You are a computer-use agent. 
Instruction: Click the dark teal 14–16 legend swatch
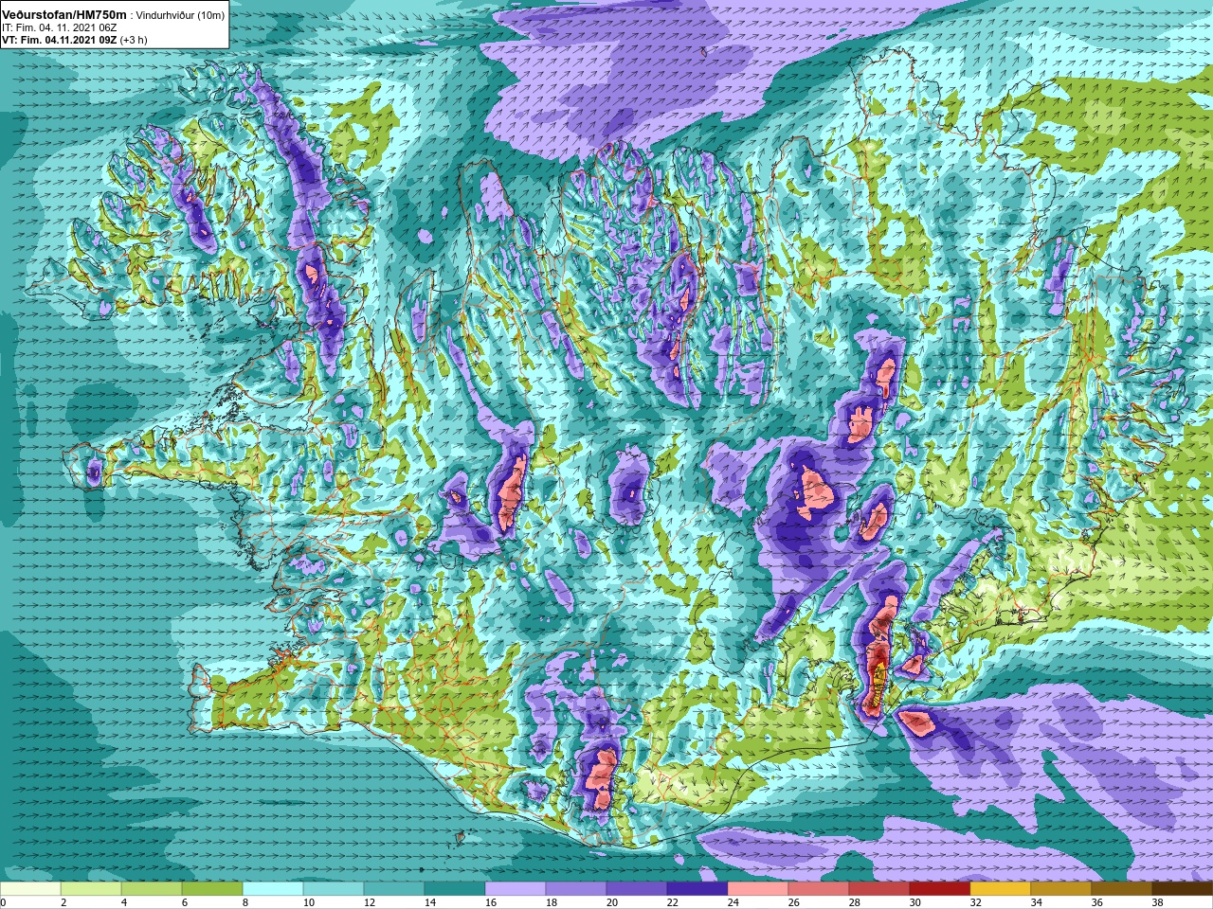(455, 889)
